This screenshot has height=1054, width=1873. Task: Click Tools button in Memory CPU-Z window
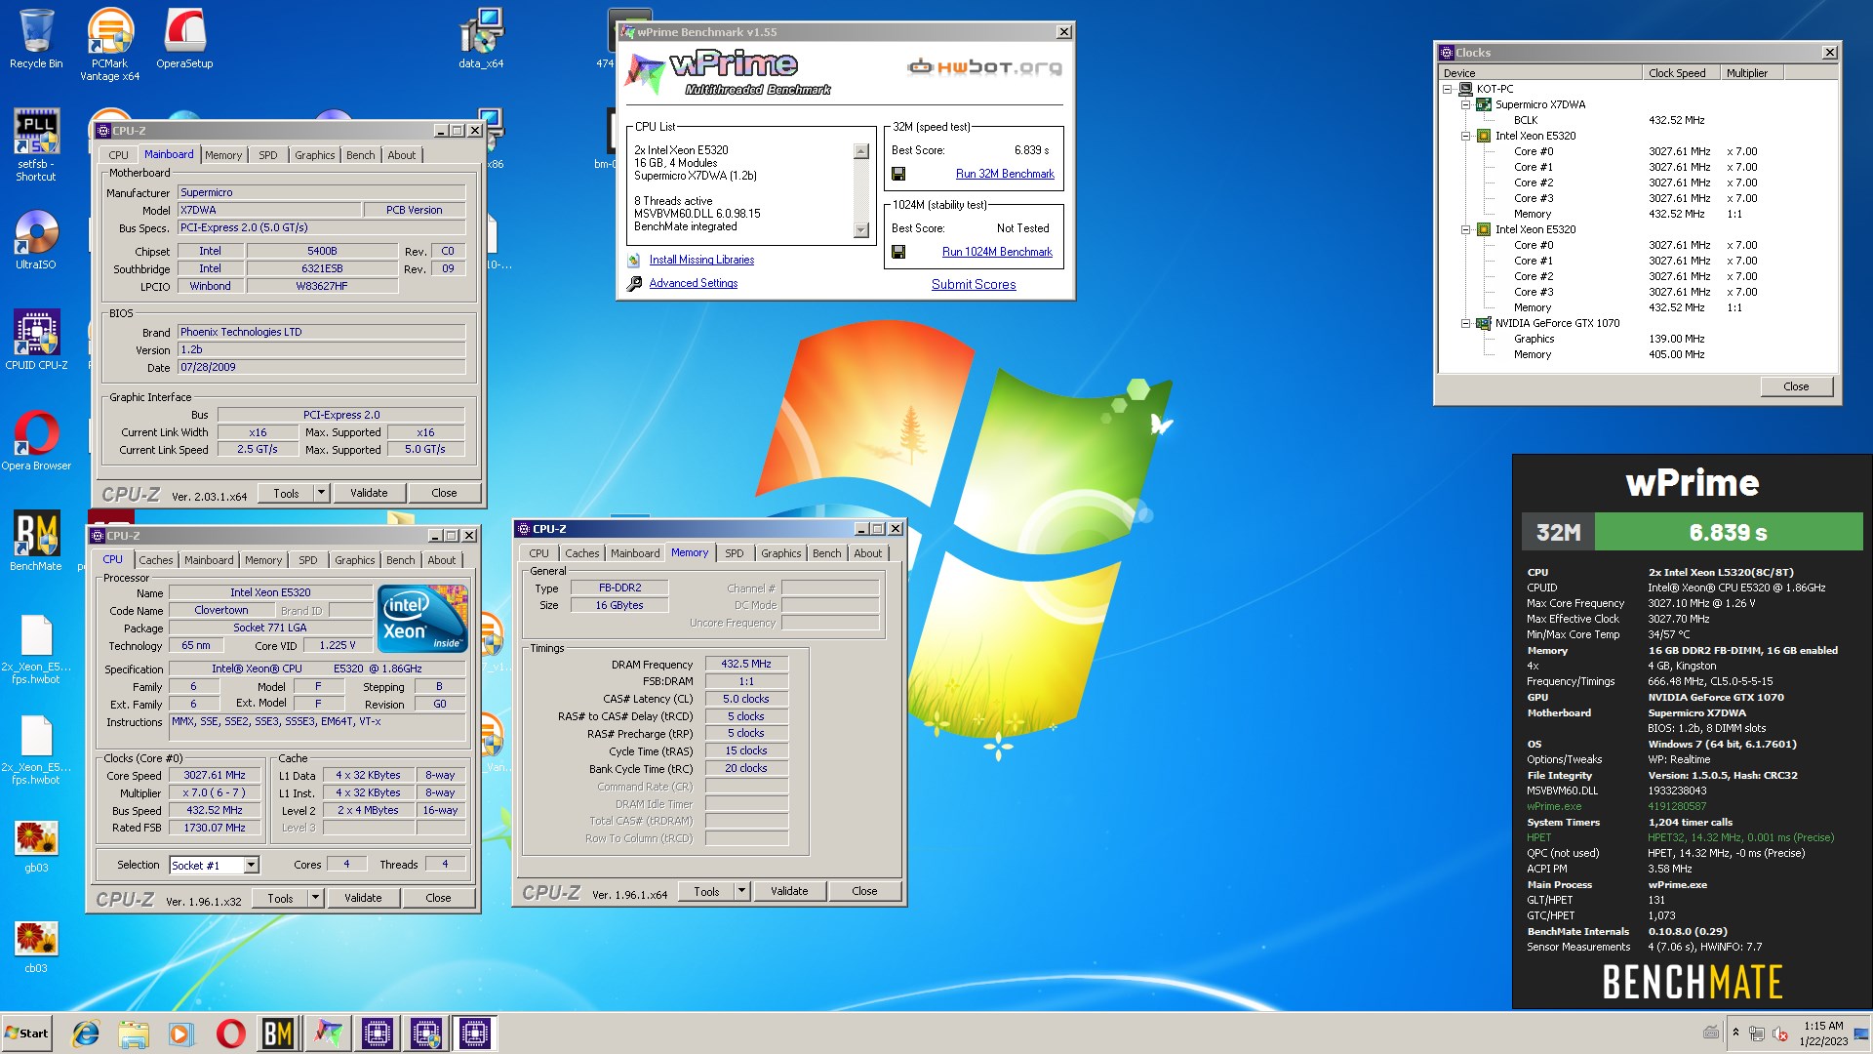tap(706, 891)
